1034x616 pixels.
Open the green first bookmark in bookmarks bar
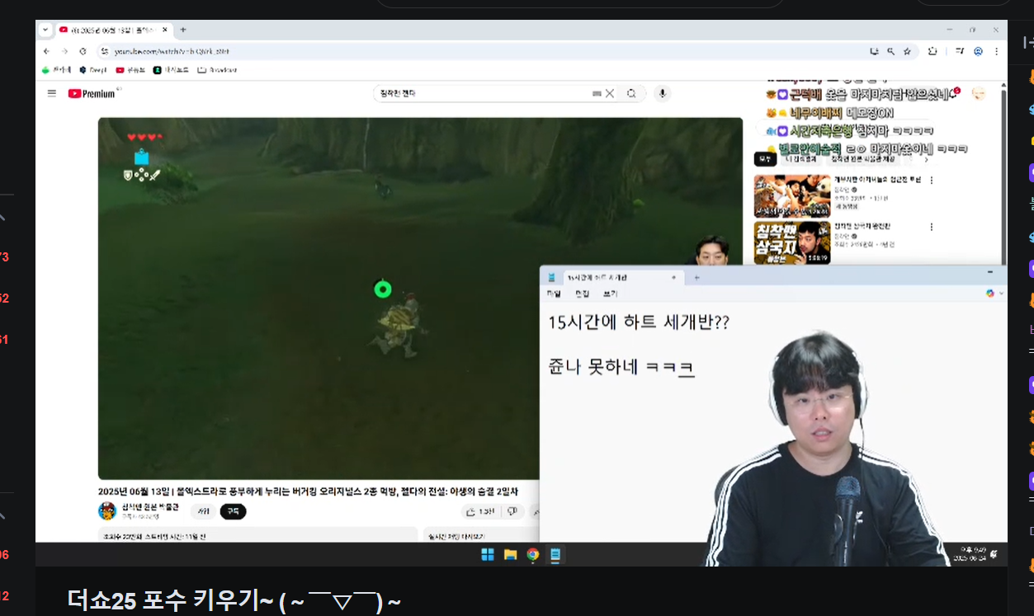tap(56, 70)
